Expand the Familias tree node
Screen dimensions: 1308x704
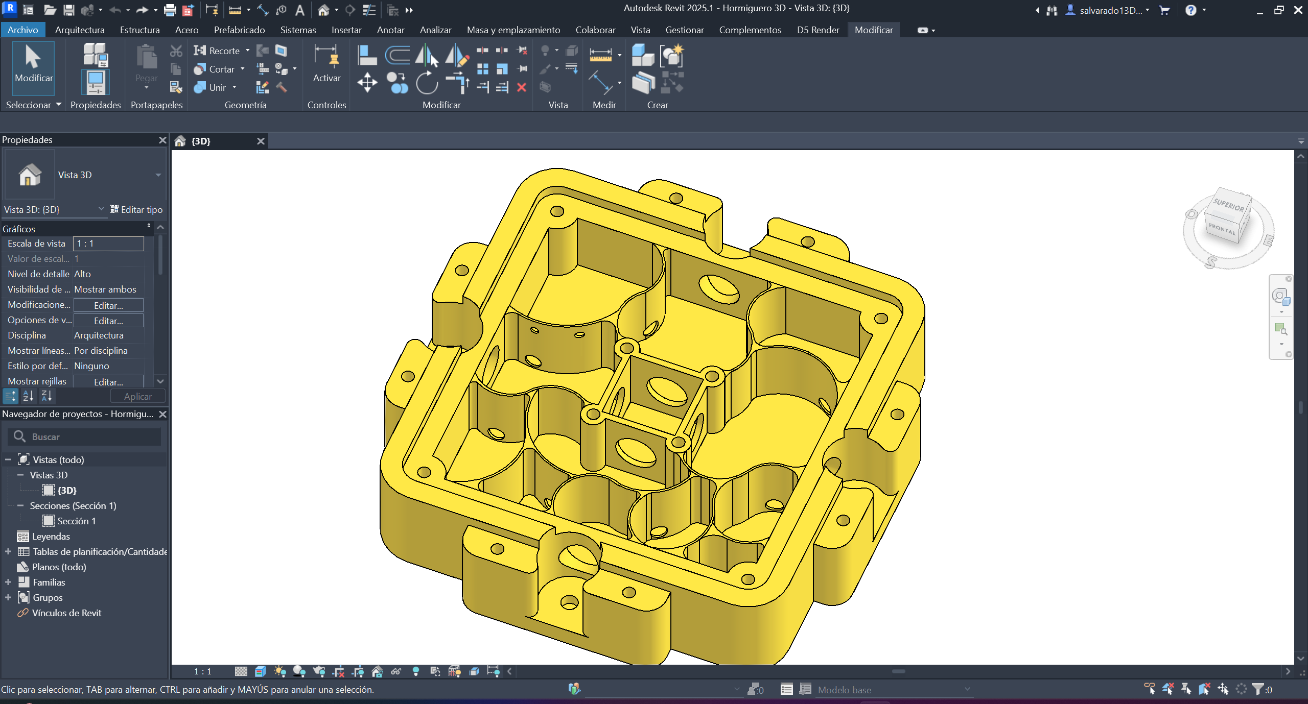[8, 582]
